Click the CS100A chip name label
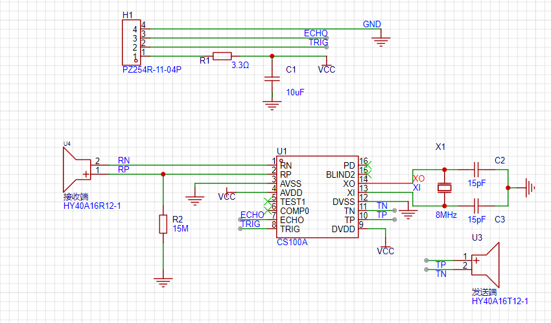Viewport: 551px width, 323px height. [x=292, y=243]
